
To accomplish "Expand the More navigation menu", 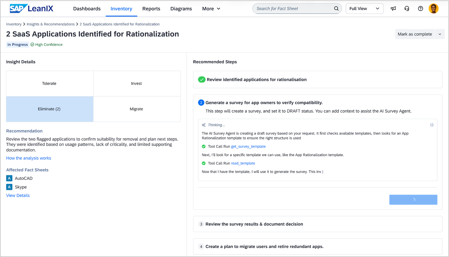I will [x=211, y=9].
